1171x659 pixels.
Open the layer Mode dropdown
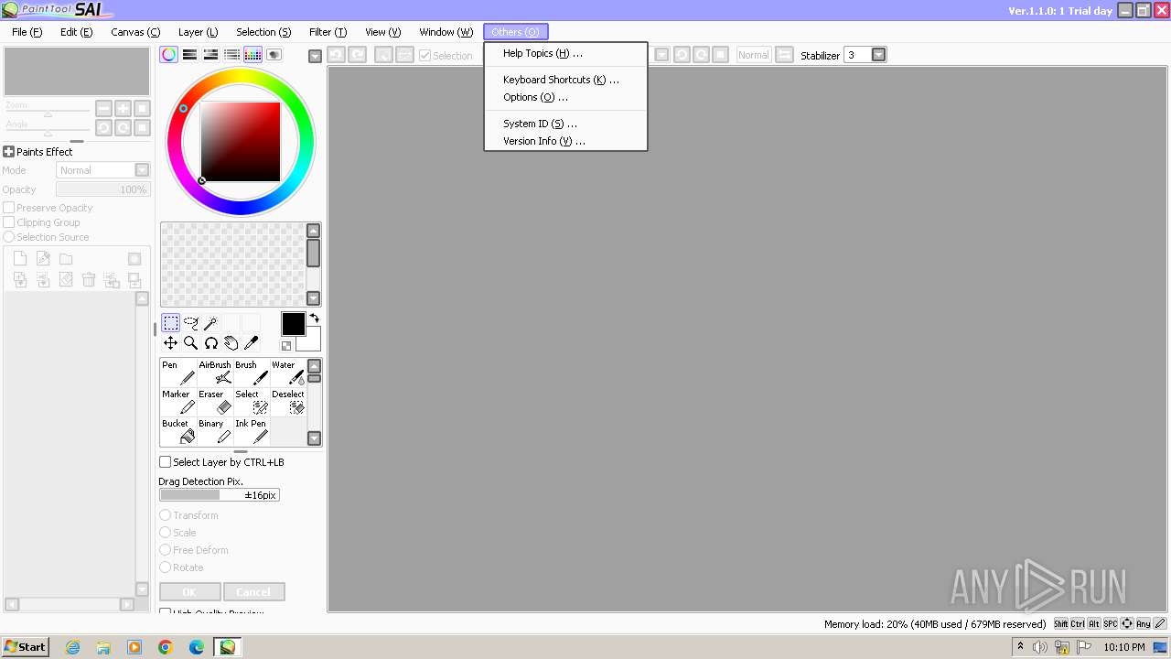pyautogui.click(x=142, y=170)
